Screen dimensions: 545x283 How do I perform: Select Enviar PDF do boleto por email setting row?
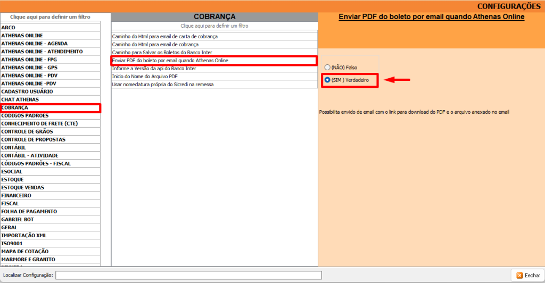point(214,61)
